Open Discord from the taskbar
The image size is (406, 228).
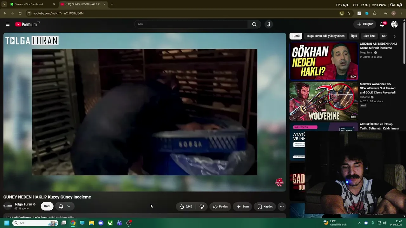coord(101,223)
